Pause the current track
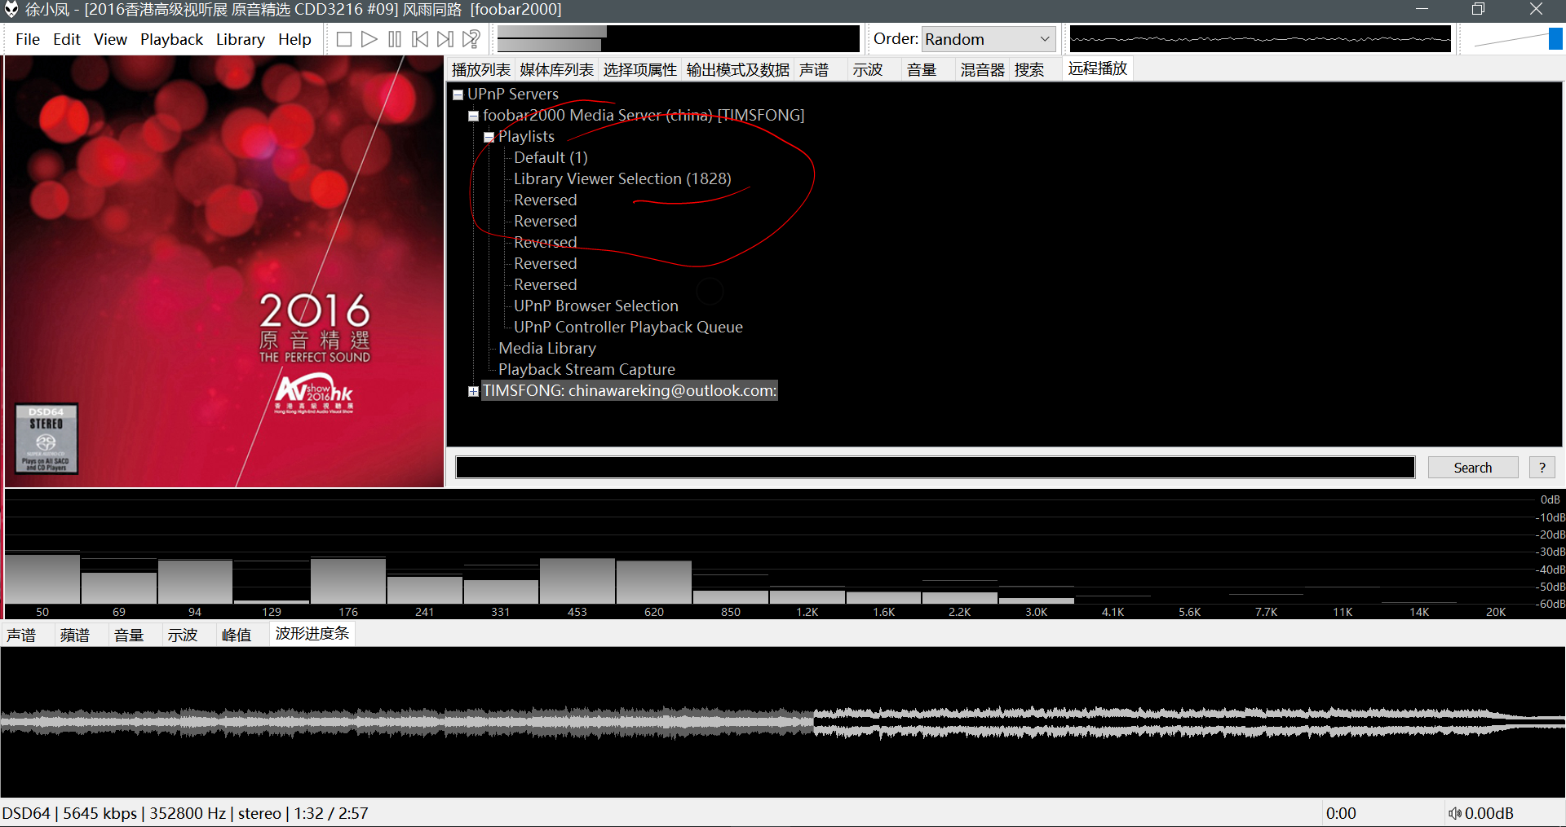The image size is (1566, 827). coord(395,39)
